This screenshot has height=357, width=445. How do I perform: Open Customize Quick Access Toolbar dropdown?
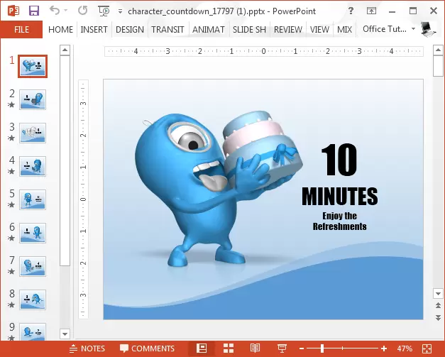pos(119,12)
